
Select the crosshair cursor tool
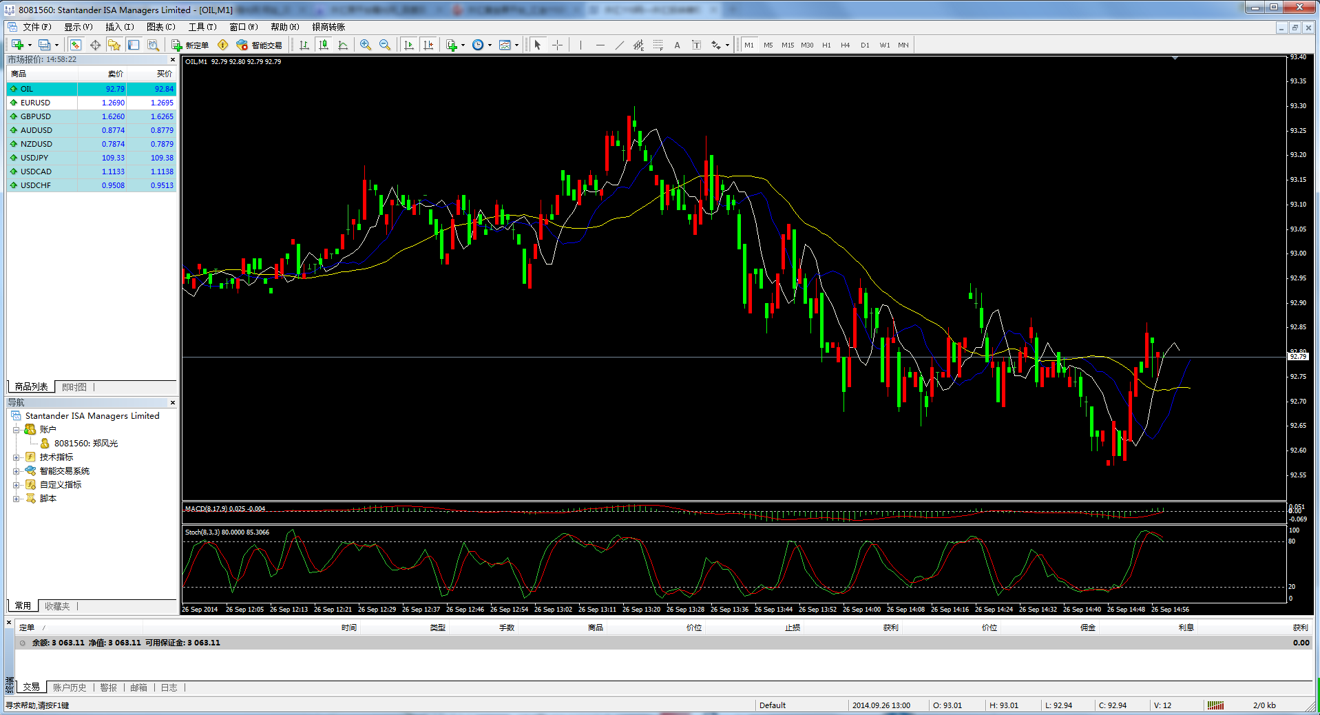pyautogui.click(x=557, y=45)
